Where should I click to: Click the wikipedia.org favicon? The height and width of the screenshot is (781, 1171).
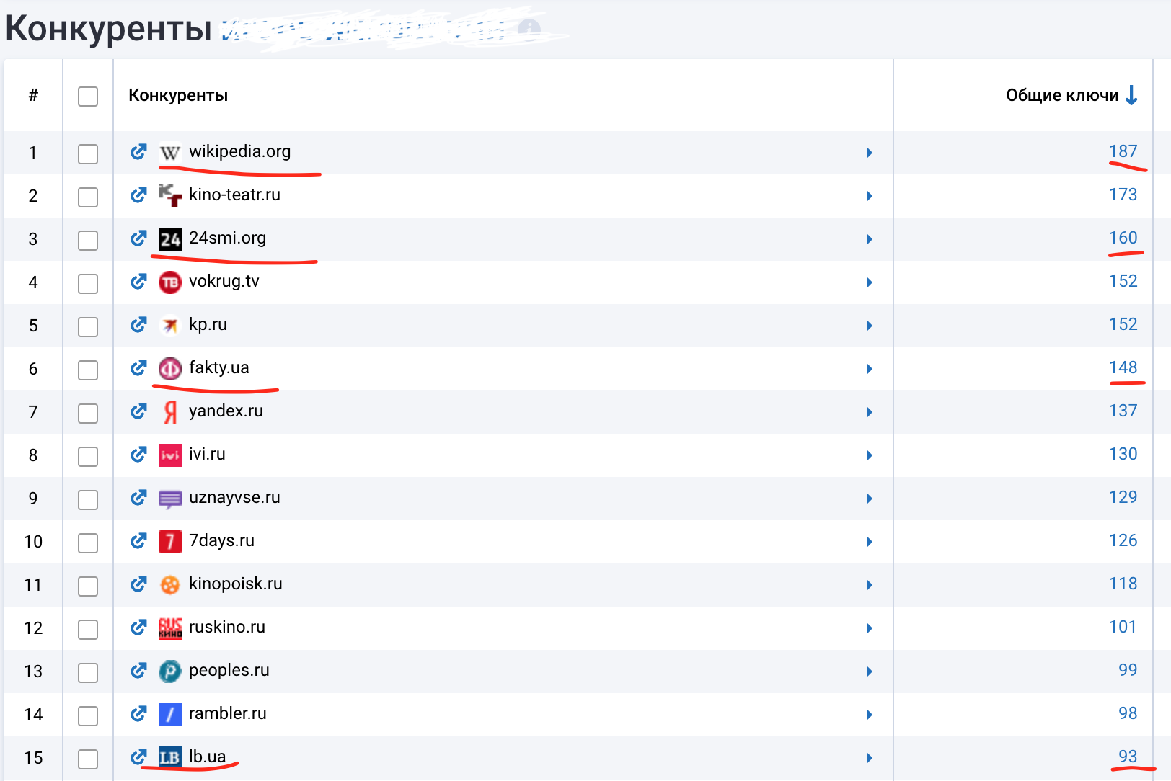tap(169, 153)
